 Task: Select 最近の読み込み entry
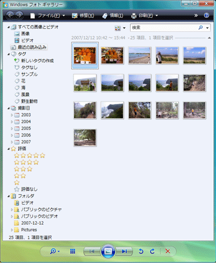29,47
